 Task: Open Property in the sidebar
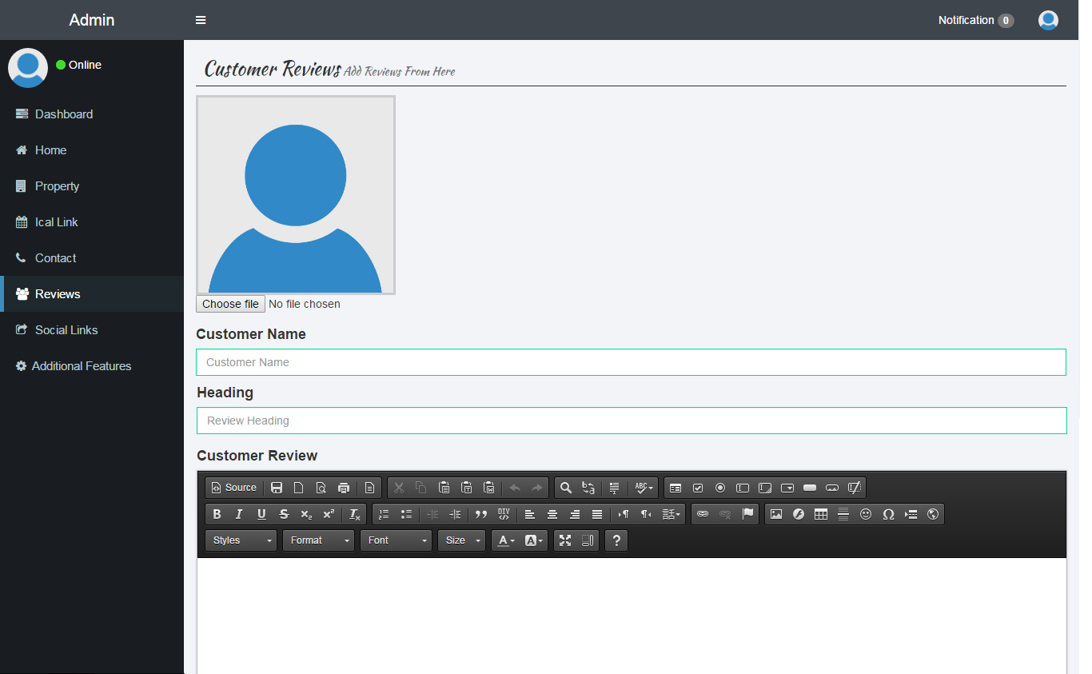57,186
